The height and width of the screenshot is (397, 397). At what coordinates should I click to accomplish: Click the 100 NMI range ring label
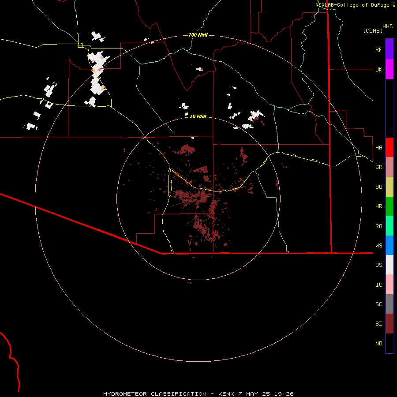pos(198,35)
